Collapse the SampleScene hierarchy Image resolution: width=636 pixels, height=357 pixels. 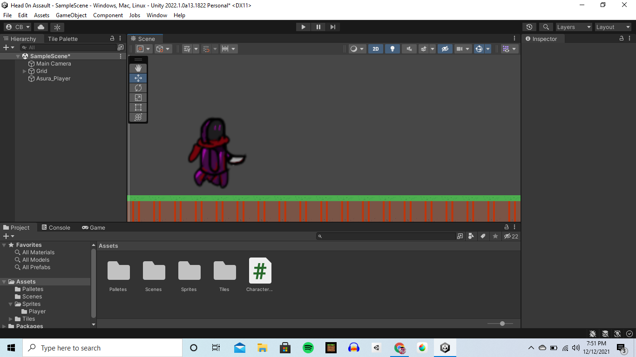[x=17, y=56]
